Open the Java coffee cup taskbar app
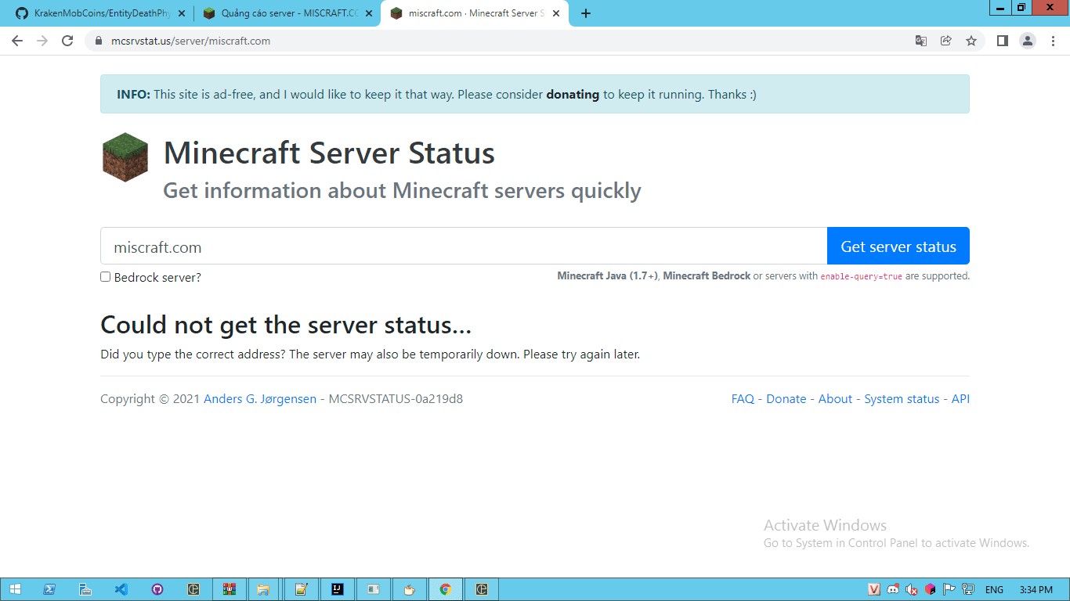The width and height of the screenshot is (1070, 601). coord(409,589)
